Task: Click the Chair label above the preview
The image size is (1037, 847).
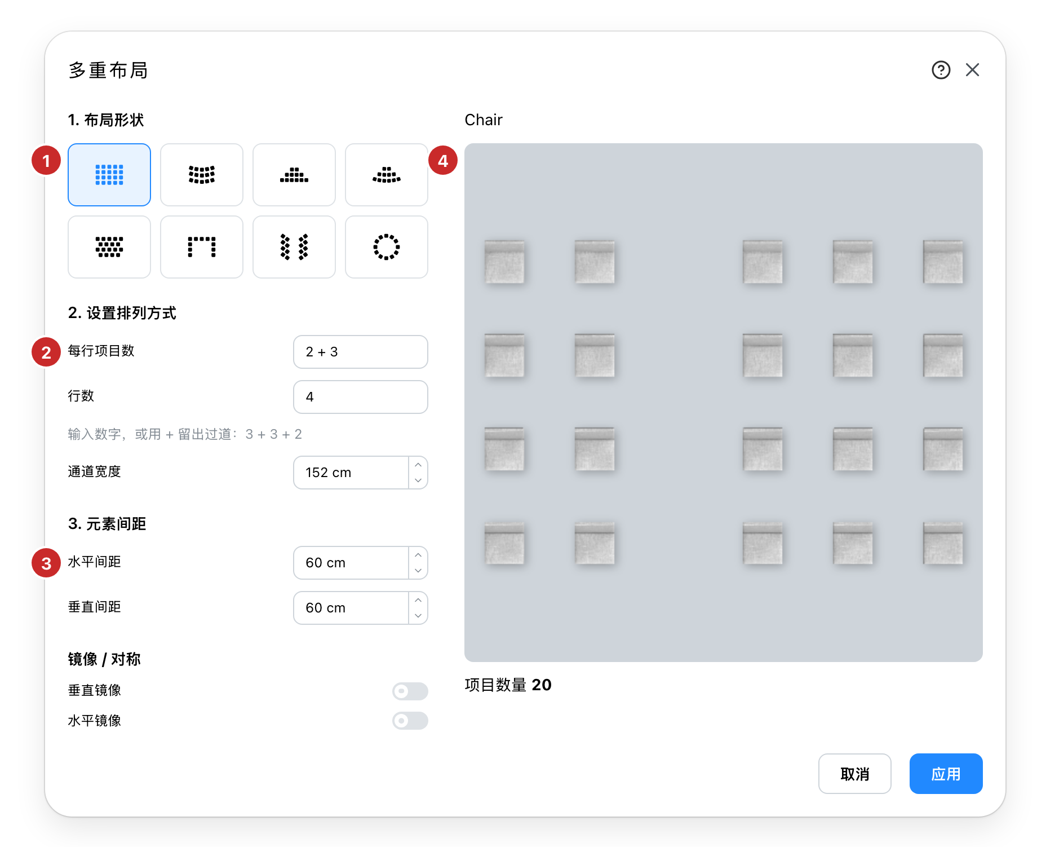Action: coord(484,120)
